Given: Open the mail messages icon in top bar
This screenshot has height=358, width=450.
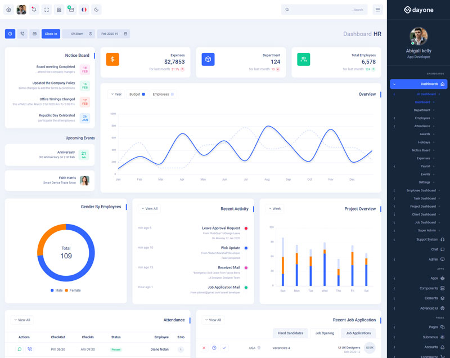Looking at the screenshot, I should point(71,10).
